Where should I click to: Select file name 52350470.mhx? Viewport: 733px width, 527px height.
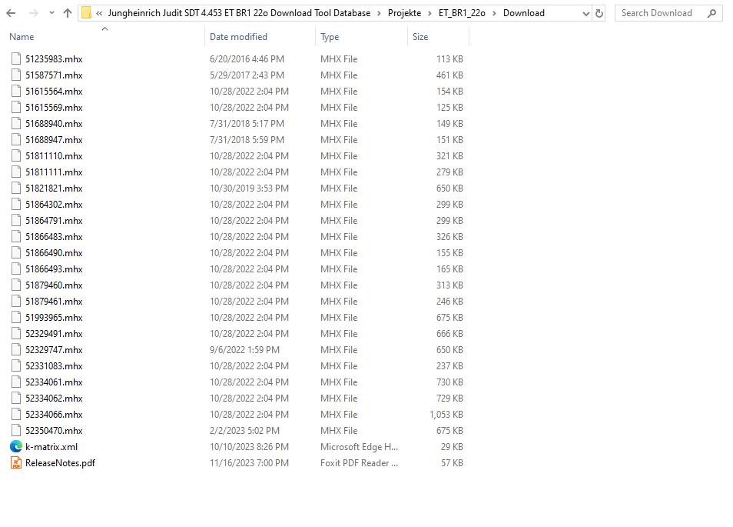click(54, 431)
